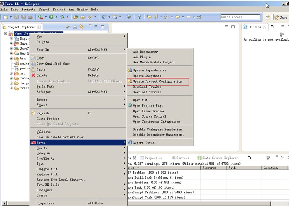Select Update Snapshots
Image resolution: width=290 pixels, height=207 pixels.
[x=147, y=76]
